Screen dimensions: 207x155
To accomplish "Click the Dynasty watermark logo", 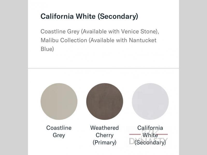I will pyautogui.click(x=148, y=137).
